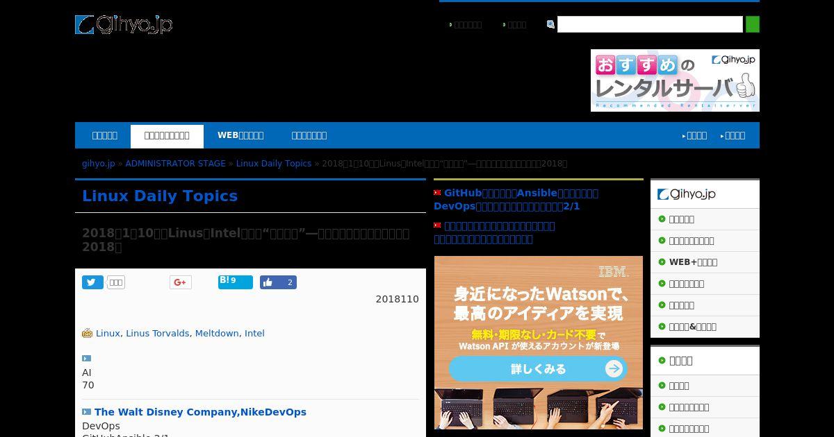Open the WEB+ sidebar menu item
Viewport: 834px width, 437px height.
pos(705,262)
